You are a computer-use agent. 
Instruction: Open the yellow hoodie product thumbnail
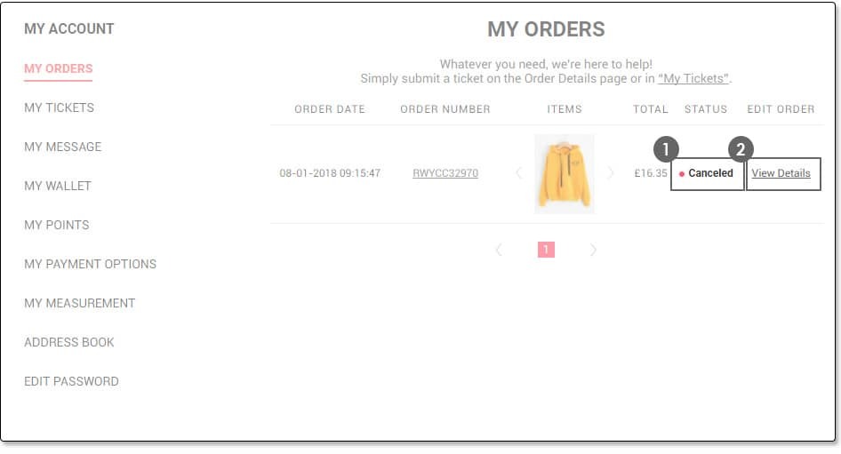point(565,173)
